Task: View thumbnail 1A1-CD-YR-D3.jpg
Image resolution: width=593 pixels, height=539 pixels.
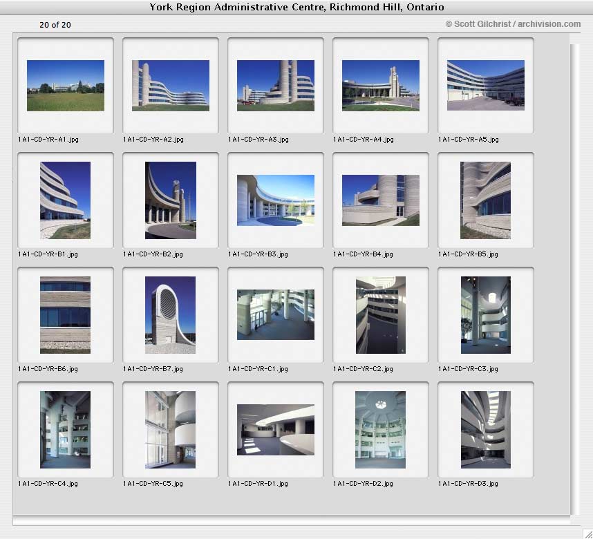Action: coord(486,430)
